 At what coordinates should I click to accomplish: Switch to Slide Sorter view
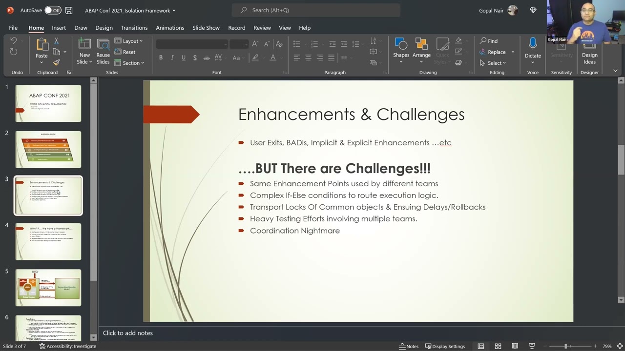pyautogui.click(x=498, y=346)
